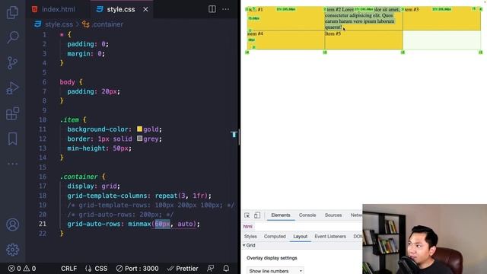The image size is (487, 274).
Task: Show additional activity bar views ellipsis
Action: [x=12, y=164]
